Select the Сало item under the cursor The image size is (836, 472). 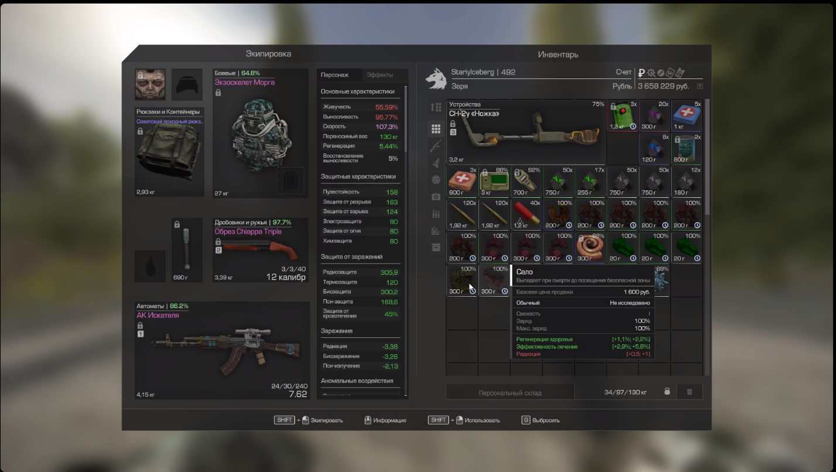[462, 281]
